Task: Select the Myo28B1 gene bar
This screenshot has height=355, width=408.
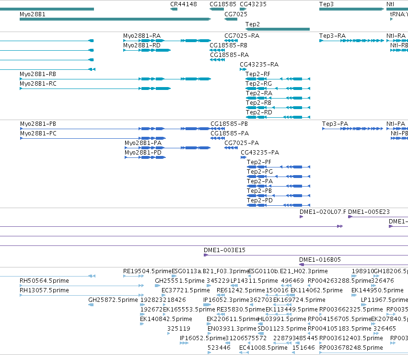Action: coord(115,19)
